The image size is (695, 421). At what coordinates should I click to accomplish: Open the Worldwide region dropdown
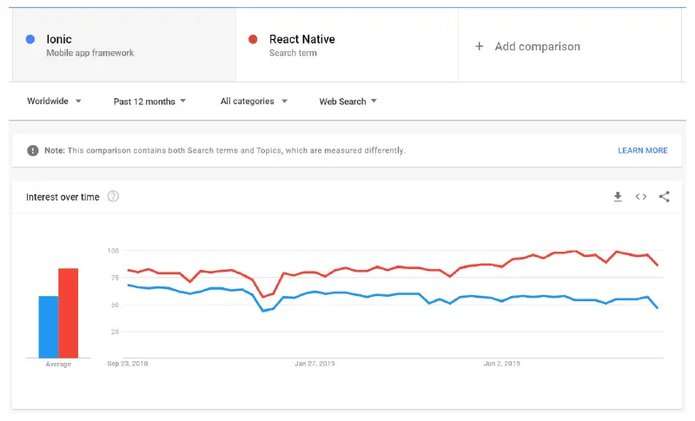click(x=54, y=102)
